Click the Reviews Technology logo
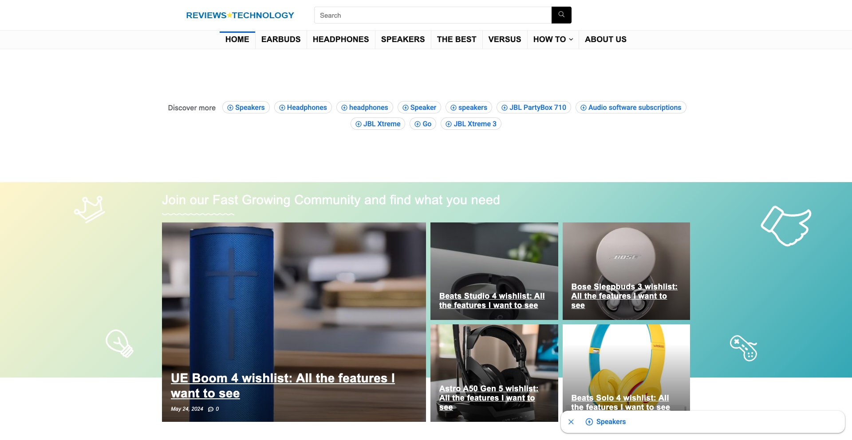This screenshot has width=852, height=440. click(x=240, y=15)
